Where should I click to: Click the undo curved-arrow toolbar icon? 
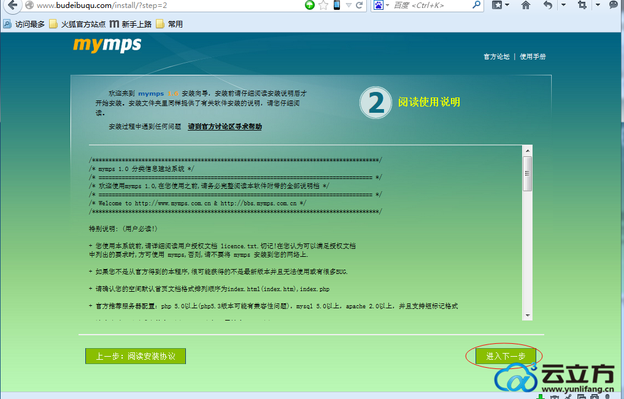click(x=548, y=5)
